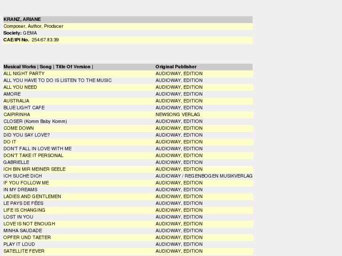
Task: Select BLUE LIGHT CAFE song title
Action: pos(24,108)
